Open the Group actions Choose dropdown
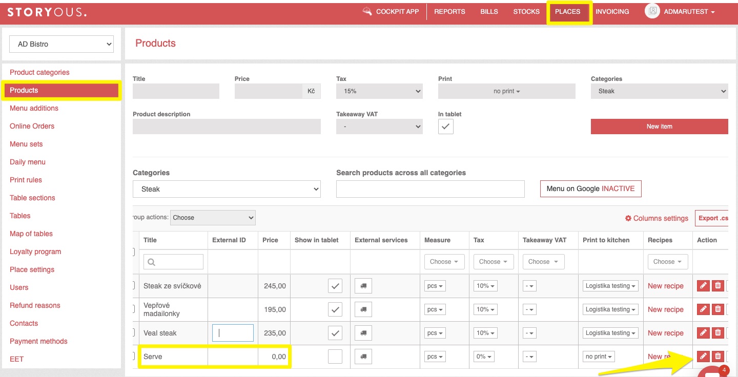 click(x=213, y=218)
